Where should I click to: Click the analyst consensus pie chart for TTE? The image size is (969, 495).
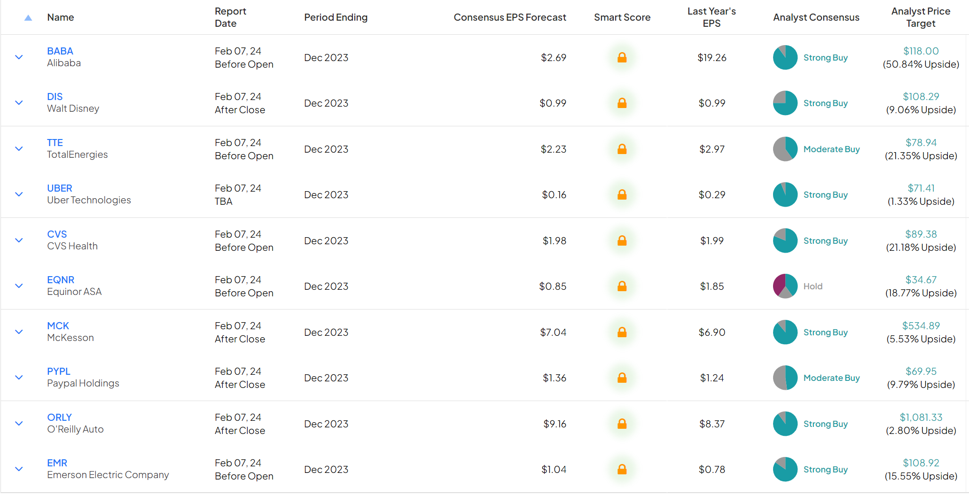coord(785,149)
